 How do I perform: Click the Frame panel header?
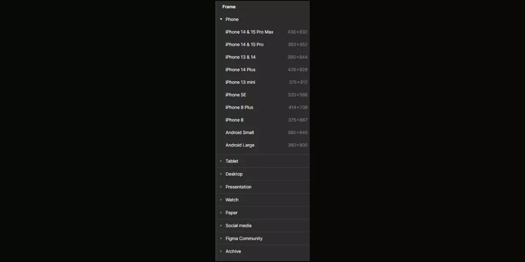coord(229,7)
